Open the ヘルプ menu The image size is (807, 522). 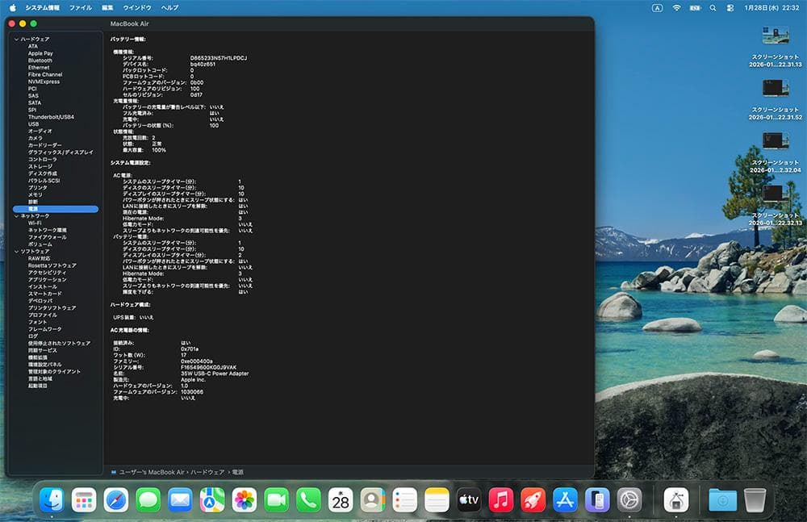click(x=168, y=7)
